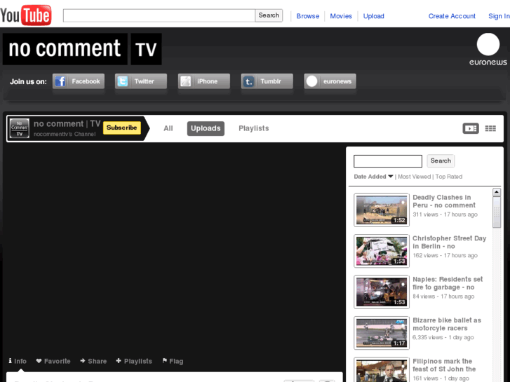Open Christopher Street Day in Berlin thumbnail

tap(382, 251)
